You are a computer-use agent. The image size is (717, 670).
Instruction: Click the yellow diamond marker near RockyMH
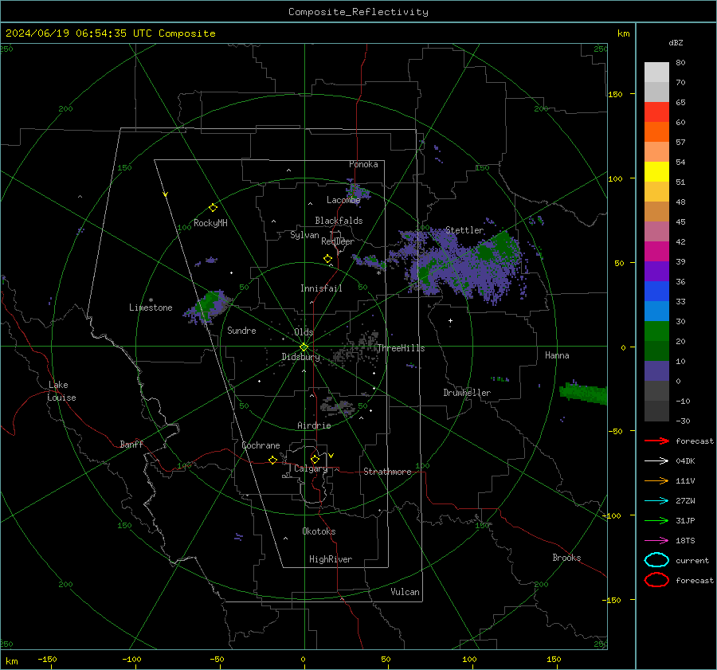point(213,208)
